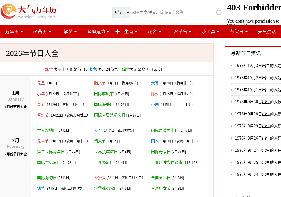Open the 春节 festival link
This screenshot has height=197, width=281.
(x=41, y=104)
